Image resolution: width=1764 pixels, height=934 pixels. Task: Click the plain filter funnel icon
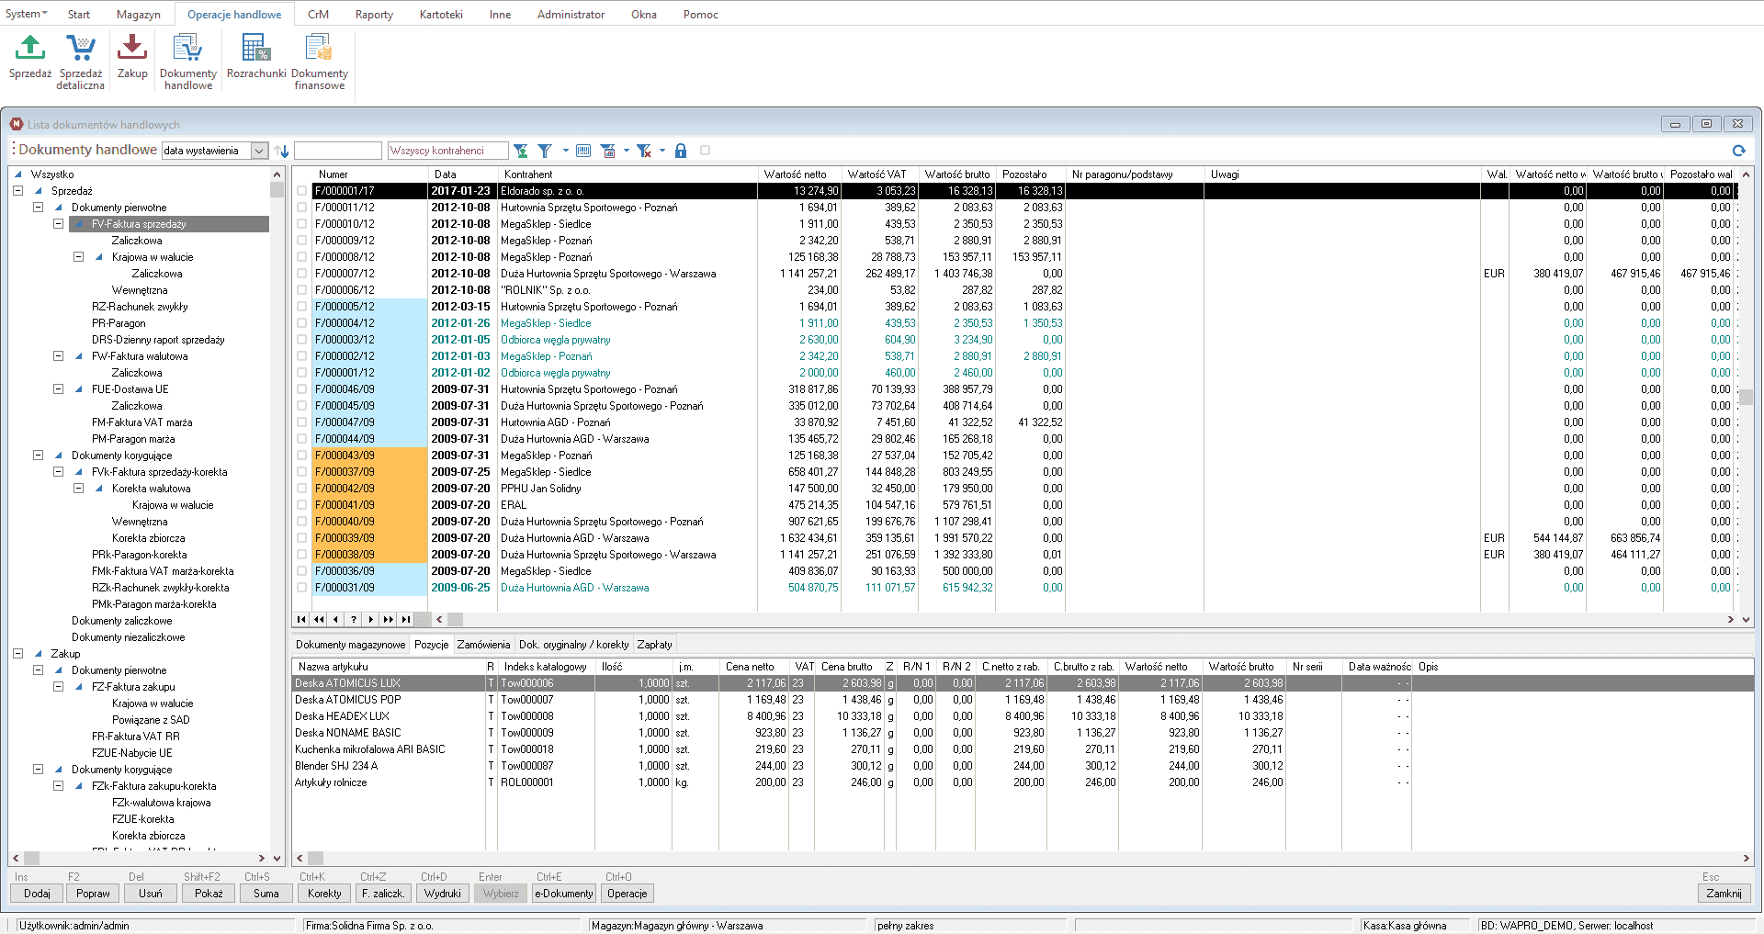click(545, 151)
